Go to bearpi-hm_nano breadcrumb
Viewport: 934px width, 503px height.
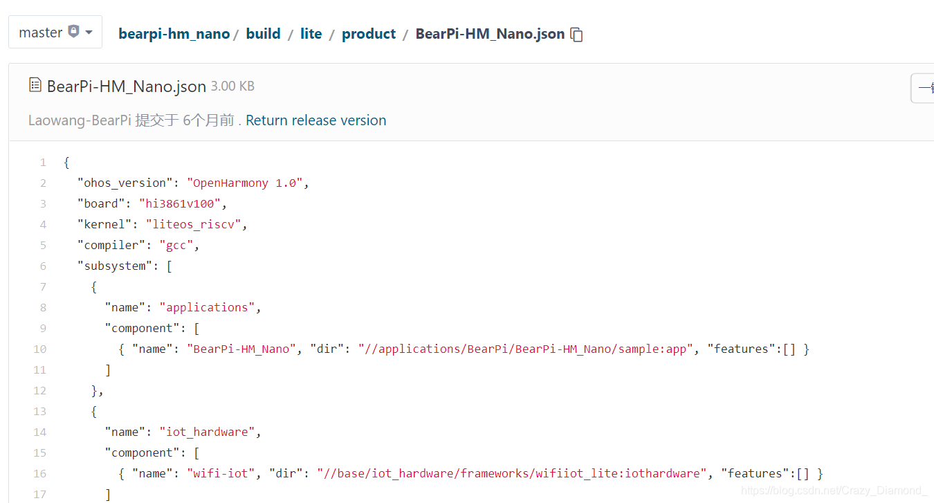pyautogui.click(x=174, y=34)
